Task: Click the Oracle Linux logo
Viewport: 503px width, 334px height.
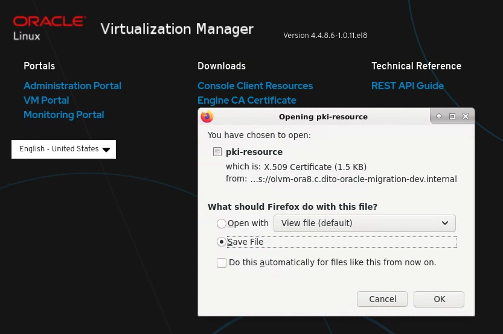Action: tap(48, 28)
